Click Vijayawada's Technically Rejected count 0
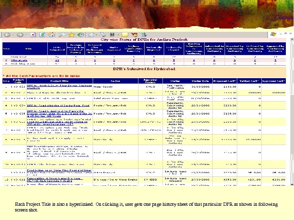 154,60
